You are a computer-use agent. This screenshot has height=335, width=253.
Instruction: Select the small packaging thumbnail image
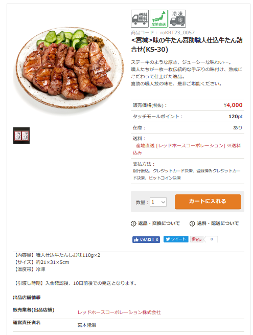coord(21,136)
